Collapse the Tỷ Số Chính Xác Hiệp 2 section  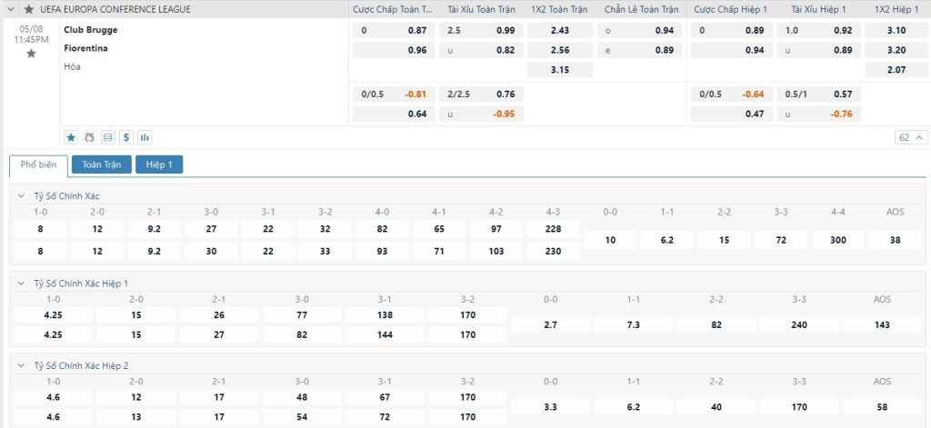[22, 365]
